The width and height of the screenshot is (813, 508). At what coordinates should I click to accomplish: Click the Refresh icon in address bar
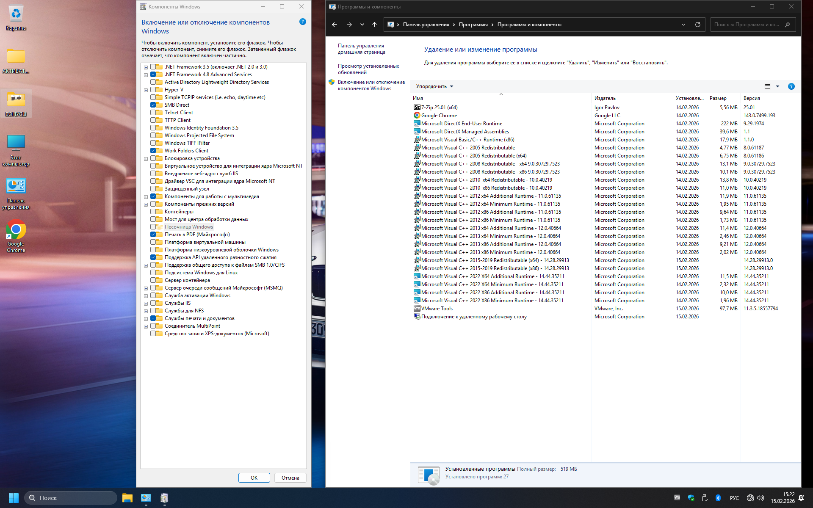(697, 25)
